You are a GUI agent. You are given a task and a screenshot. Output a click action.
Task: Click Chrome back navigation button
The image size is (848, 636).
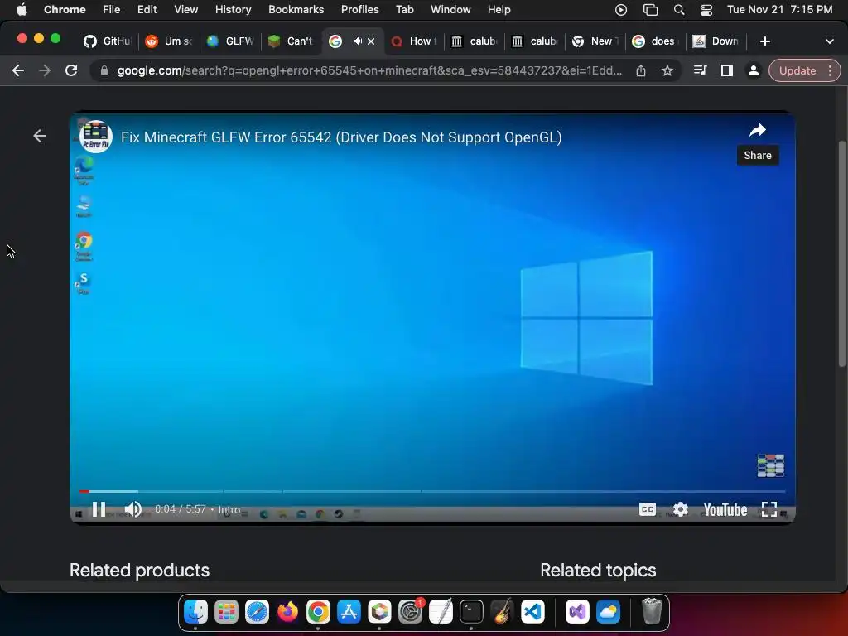(18, 70)
